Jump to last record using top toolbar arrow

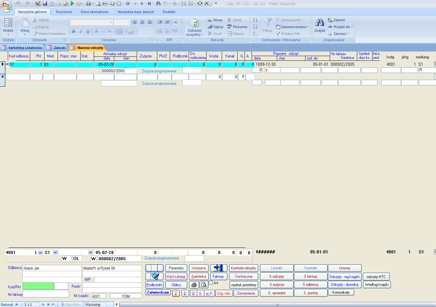tap(149, 3)
